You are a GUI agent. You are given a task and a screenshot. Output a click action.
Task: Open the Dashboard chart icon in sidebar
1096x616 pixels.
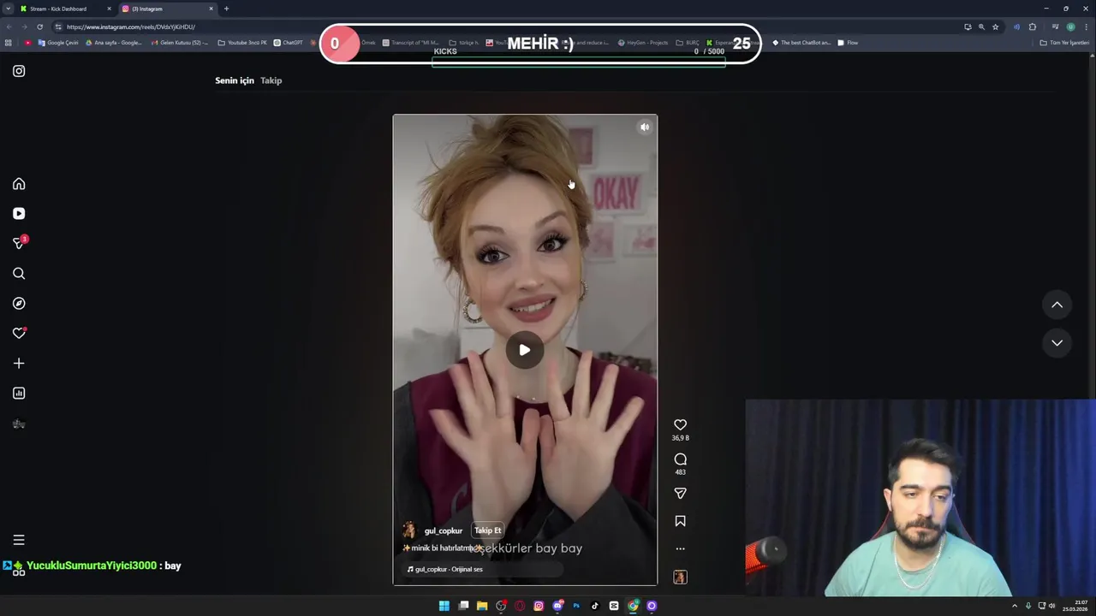click(19, 394)
